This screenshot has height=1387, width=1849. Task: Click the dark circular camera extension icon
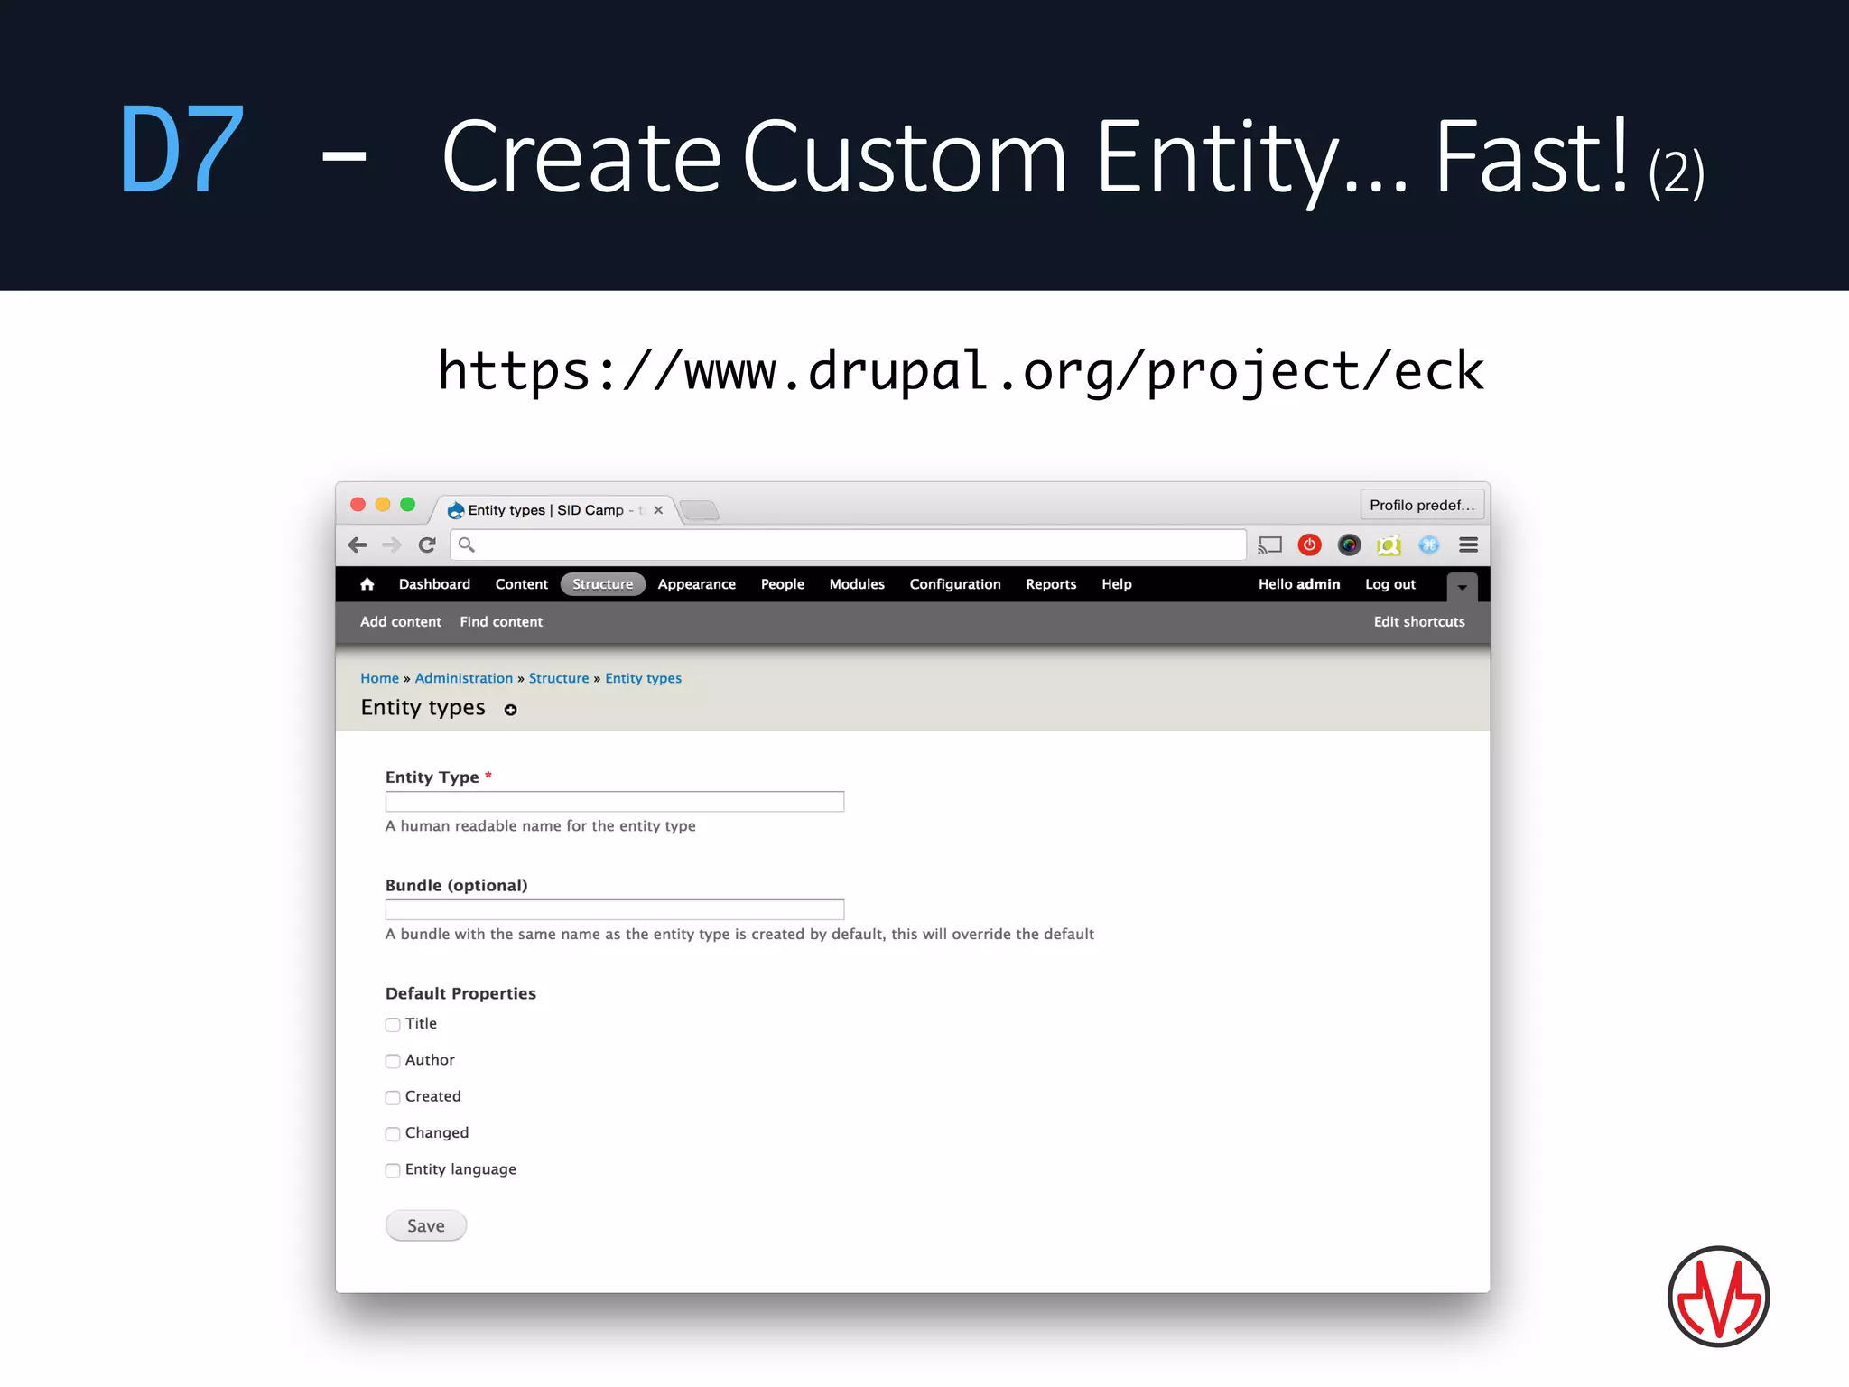click(x=1349, y=545)
